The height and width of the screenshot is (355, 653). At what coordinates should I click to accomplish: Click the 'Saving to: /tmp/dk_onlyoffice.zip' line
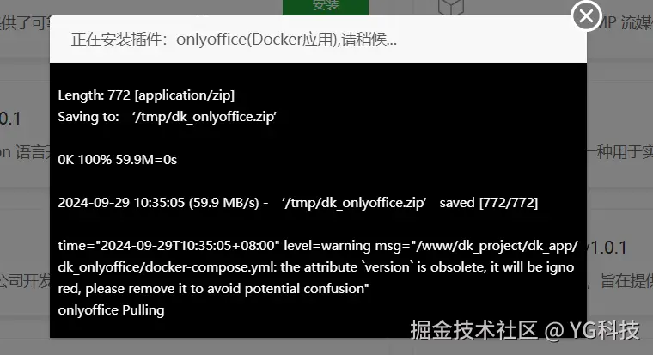[x=167, y=117]
